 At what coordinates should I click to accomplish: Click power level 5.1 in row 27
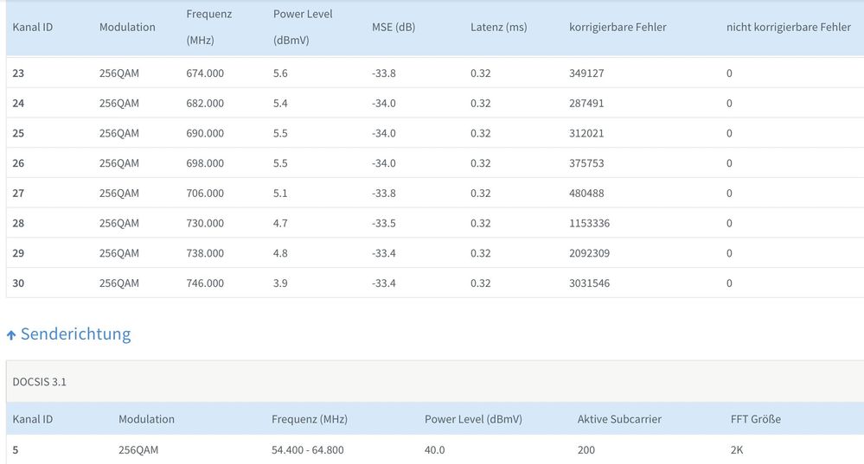[280, 194]
